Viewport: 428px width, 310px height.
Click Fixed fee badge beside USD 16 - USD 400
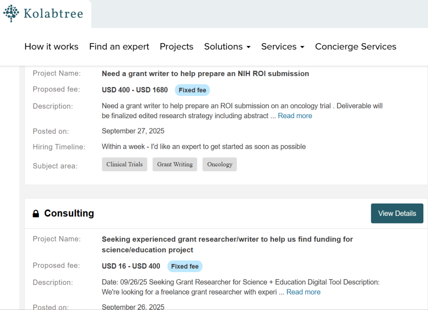click(185, 266)
